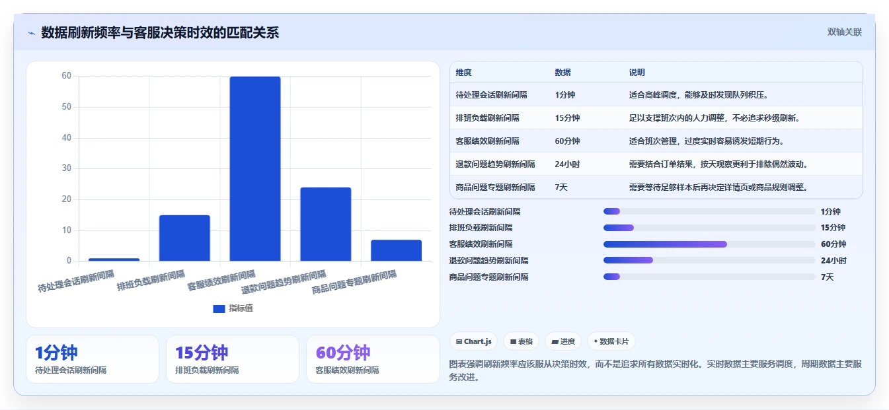Screen dimensions: 889x410
Task: Select the purple 60分钟 data card
Action: click(x=373, y=359)
